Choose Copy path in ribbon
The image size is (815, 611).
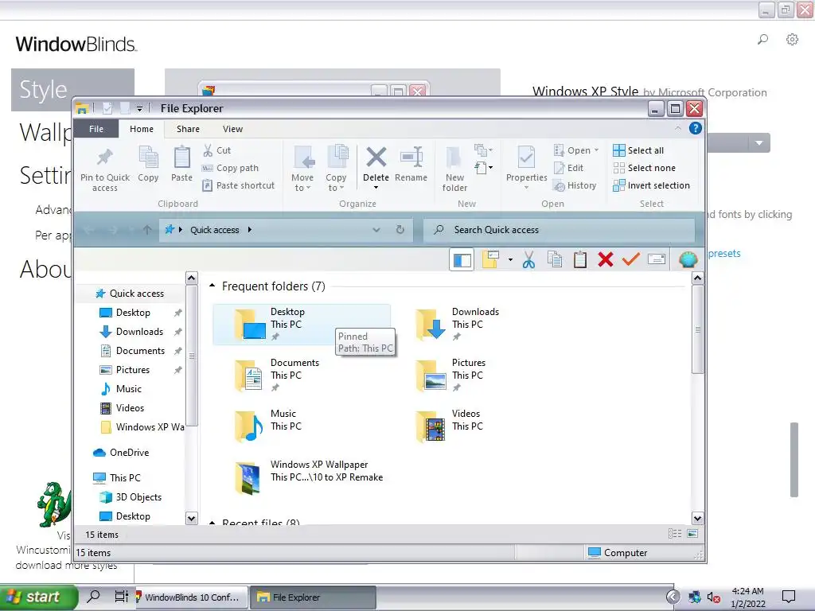[x=230, y=168]
